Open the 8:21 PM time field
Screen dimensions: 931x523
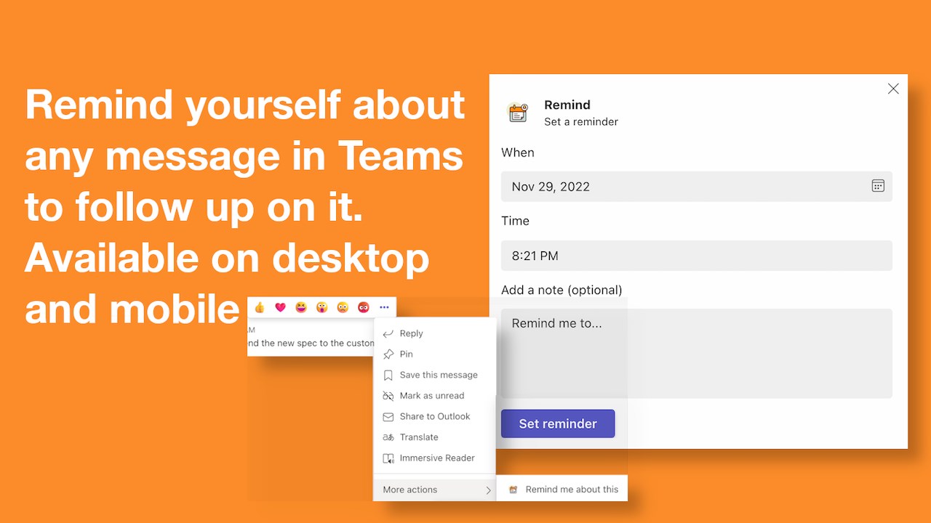(697, 256)
